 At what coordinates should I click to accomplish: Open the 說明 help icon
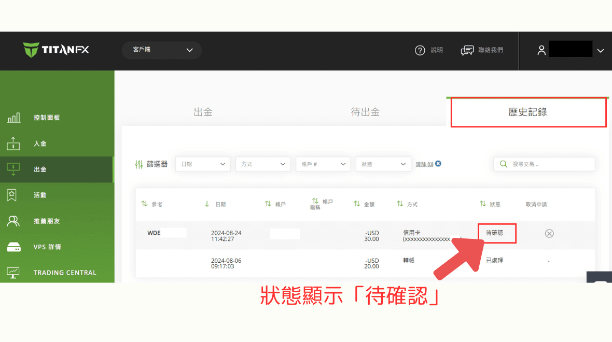(420, 50)
